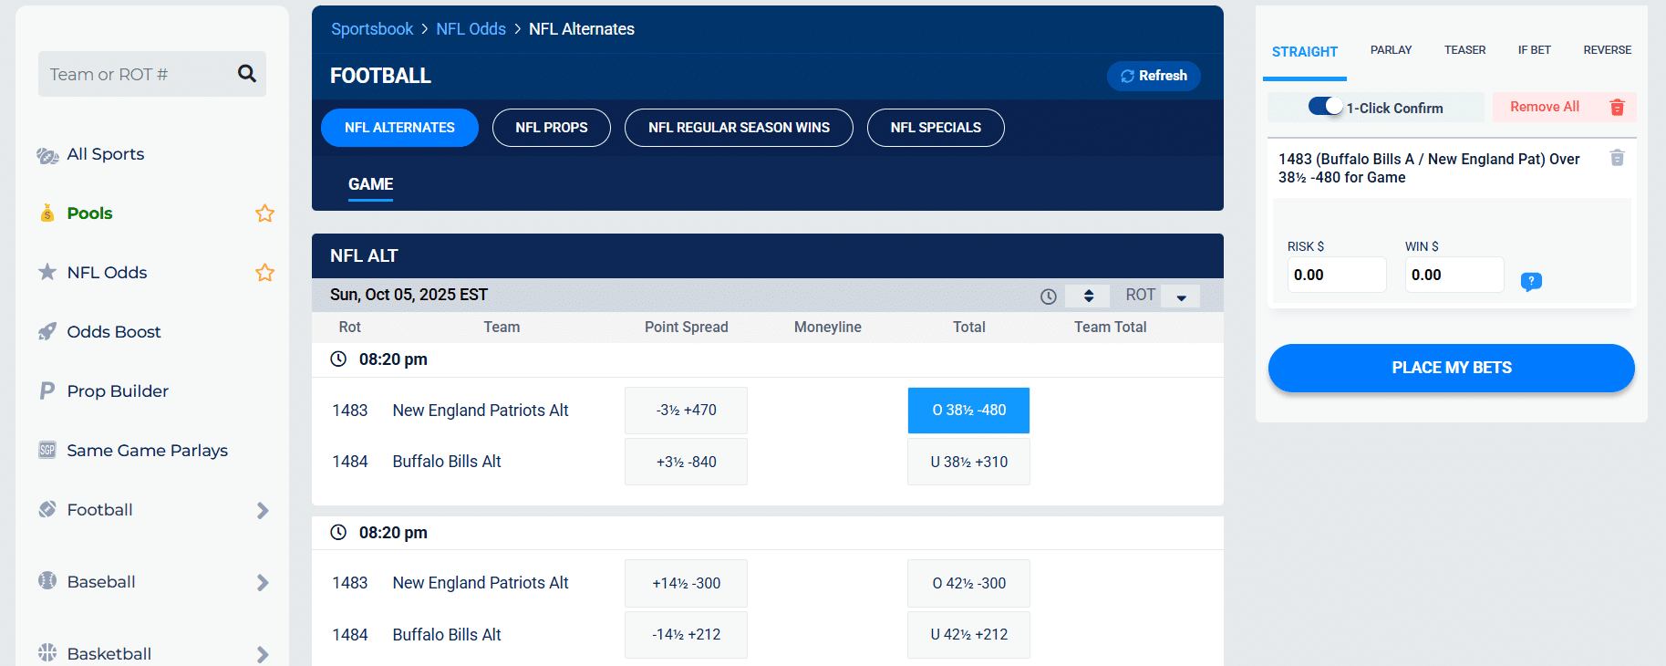Expand the Basketball sidebar category

263,654
